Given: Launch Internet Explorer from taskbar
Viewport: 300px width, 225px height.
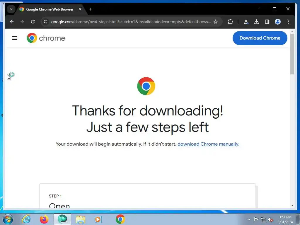Looking at the screenshot, I should pos(26,219).
